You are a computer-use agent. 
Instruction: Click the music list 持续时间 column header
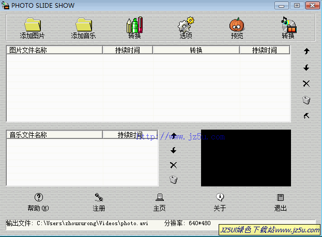click(x=130, y=135)
